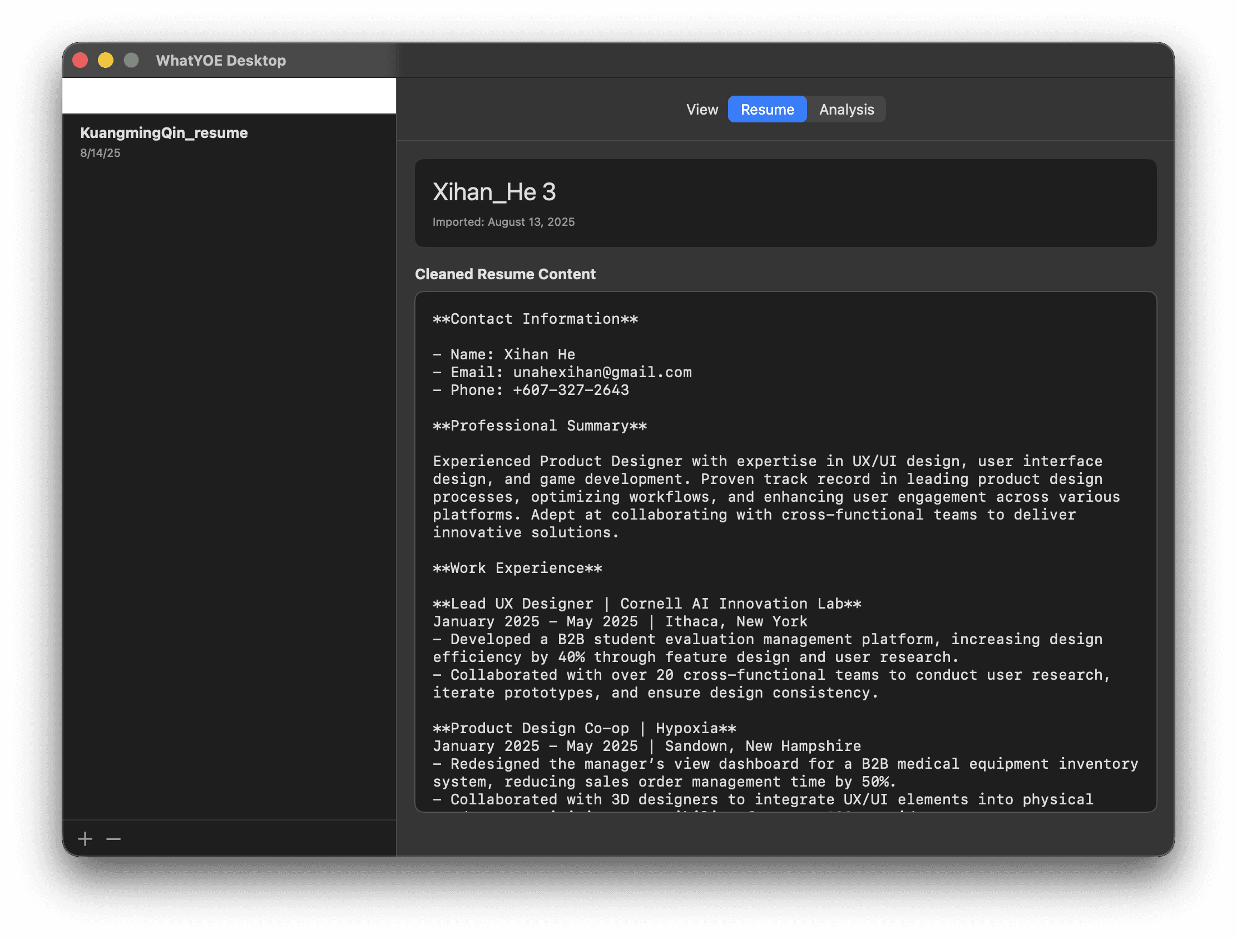Click the View label beside the tabs
Screen dimensions: 1237x939
pyautogui.click(x=702, y=110)
